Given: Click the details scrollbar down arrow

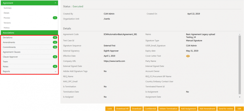Looking at the screenshot, I should coord(240,97).
